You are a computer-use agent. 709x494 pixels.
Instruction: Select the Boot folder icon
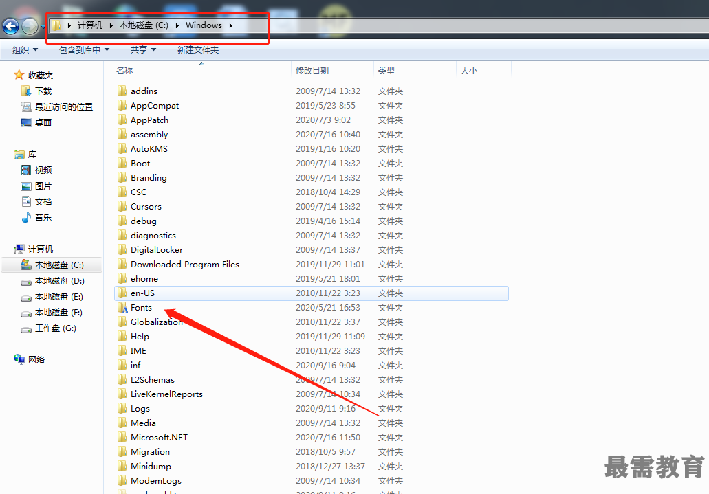click(122, 163)
